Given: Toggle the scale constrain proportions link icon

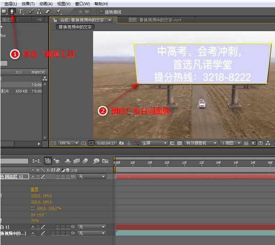Looking at the screenshot, I should (33, 208).
